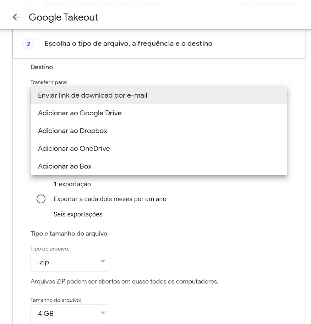
Task: Collapse the step 2 section header
Action: (x=159, y=44)
